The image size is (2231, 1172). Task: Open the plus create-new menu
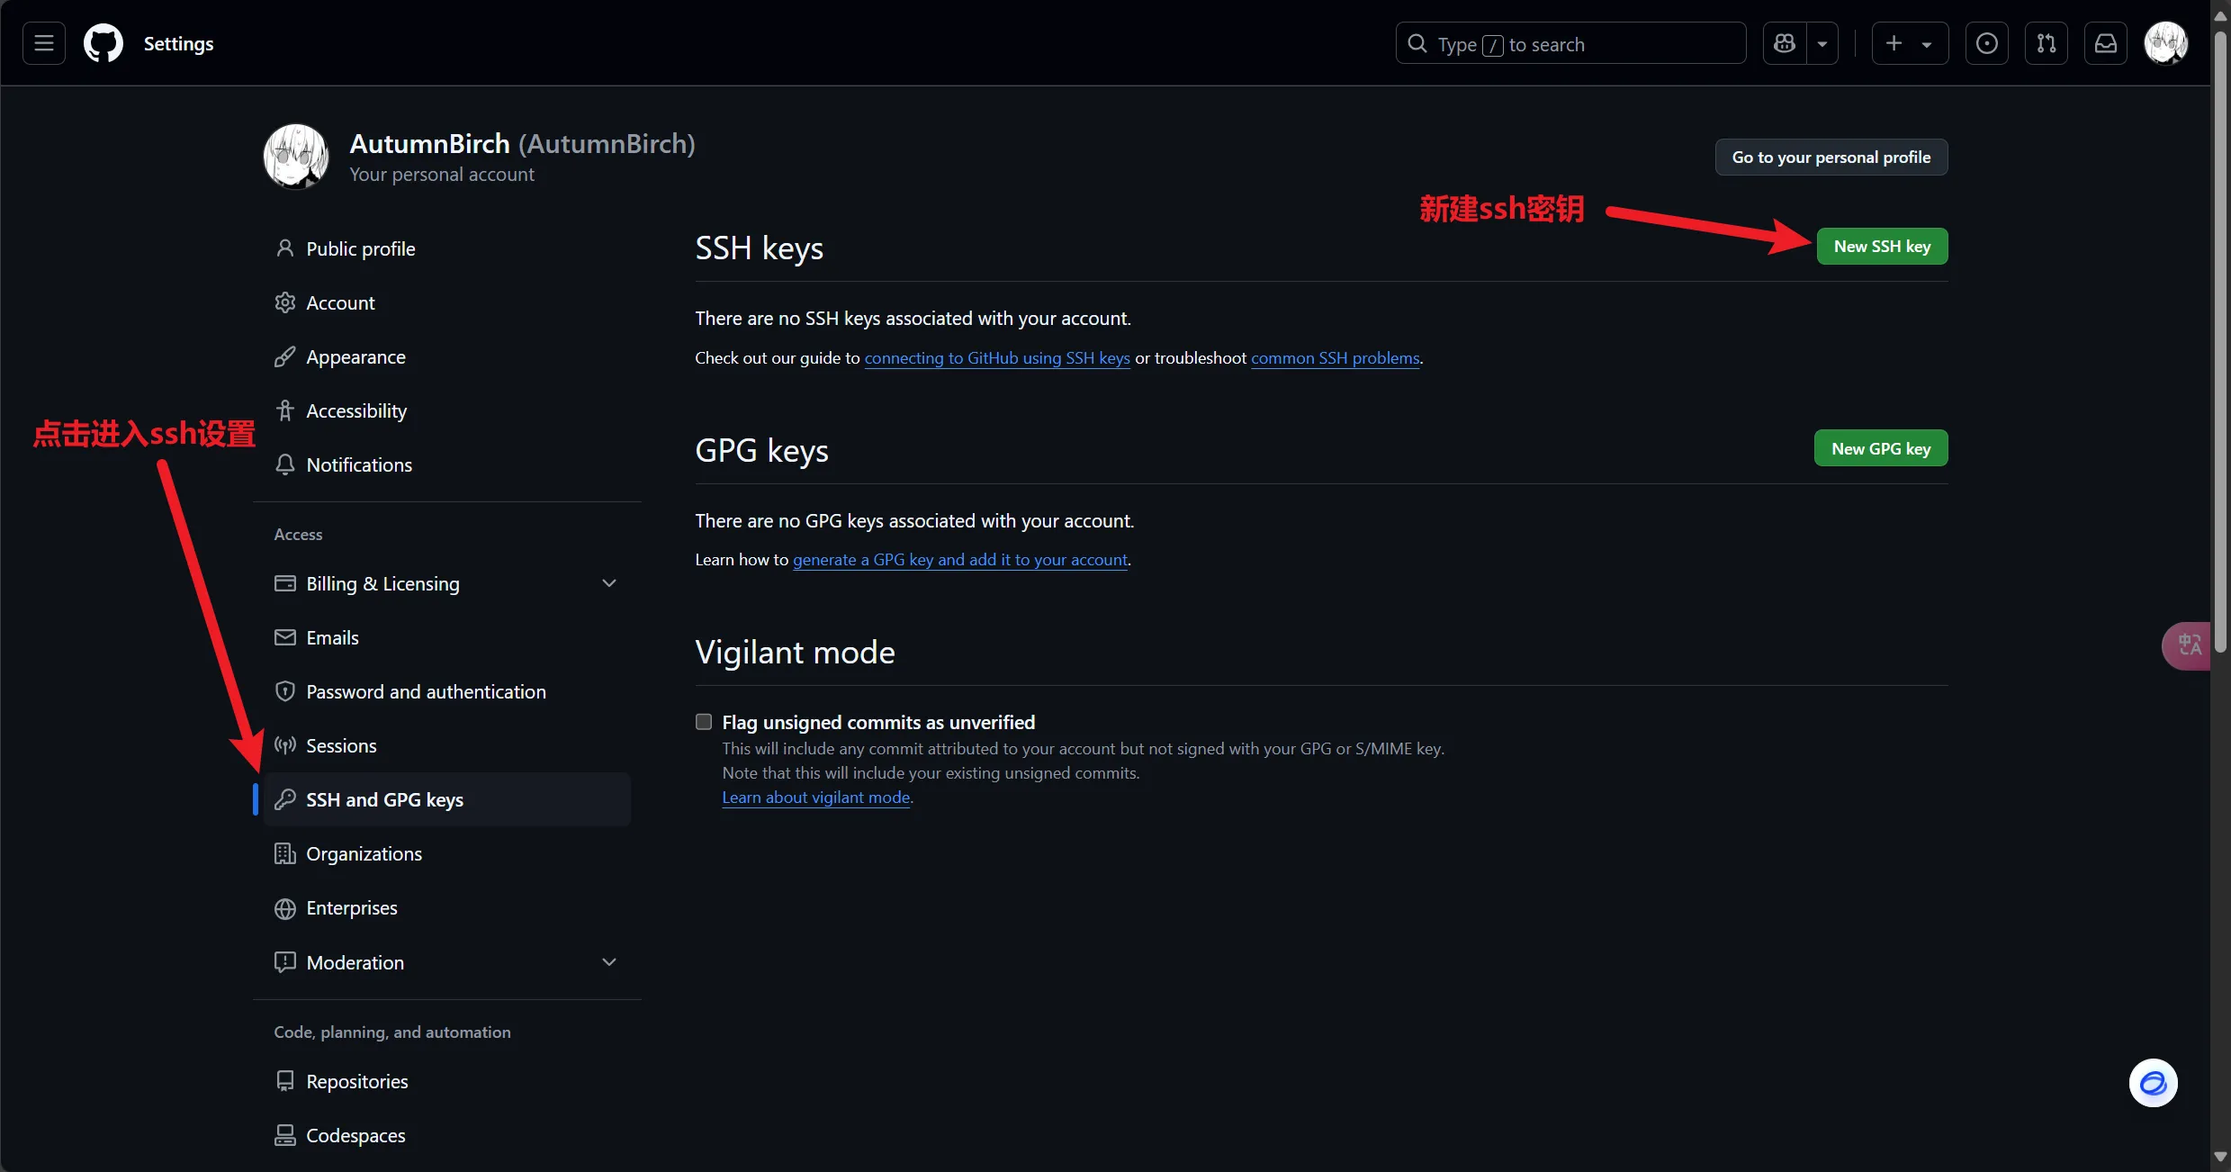pos(1910,43)
